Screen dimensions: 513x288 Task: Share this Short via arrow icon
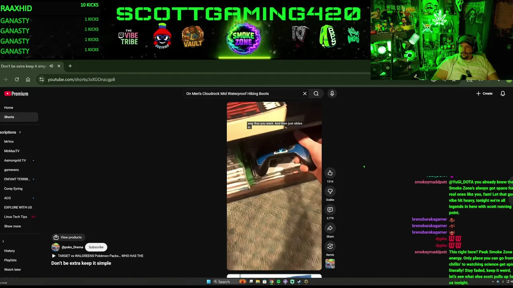pyautogui.click(x=330, y=228)
